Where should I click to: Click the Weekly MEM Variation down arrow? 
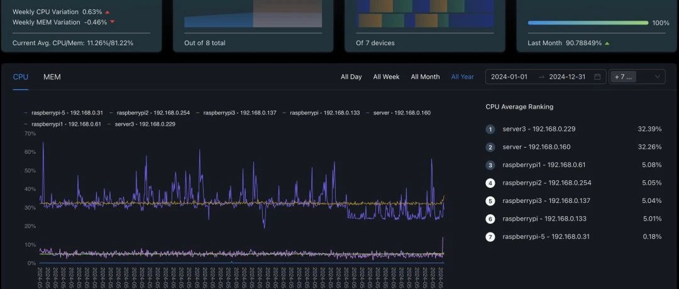[x=112, y=22]
